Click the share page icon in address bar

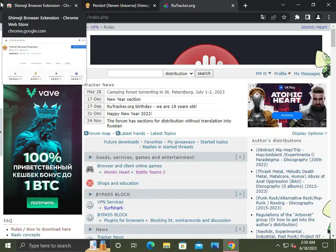[x=274, y=17]
